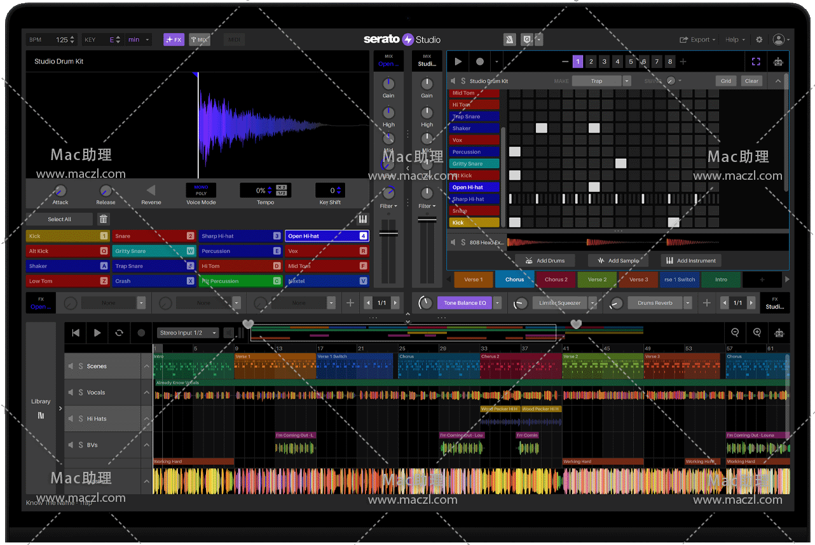Screen dimensions: 815x545
Task: Open settings via the gear icon
Action: [x=759, y=39]
